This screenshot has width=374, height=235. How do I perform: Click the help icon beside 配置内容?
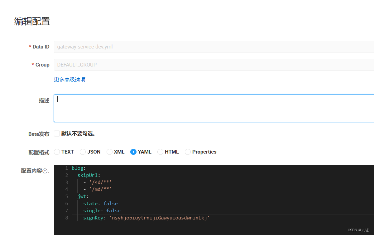[45, 171]
